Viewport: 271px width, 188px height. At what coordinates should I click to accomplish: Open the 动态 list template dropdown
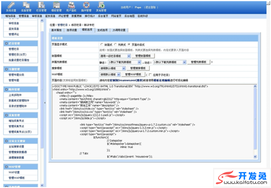(170, 62)
